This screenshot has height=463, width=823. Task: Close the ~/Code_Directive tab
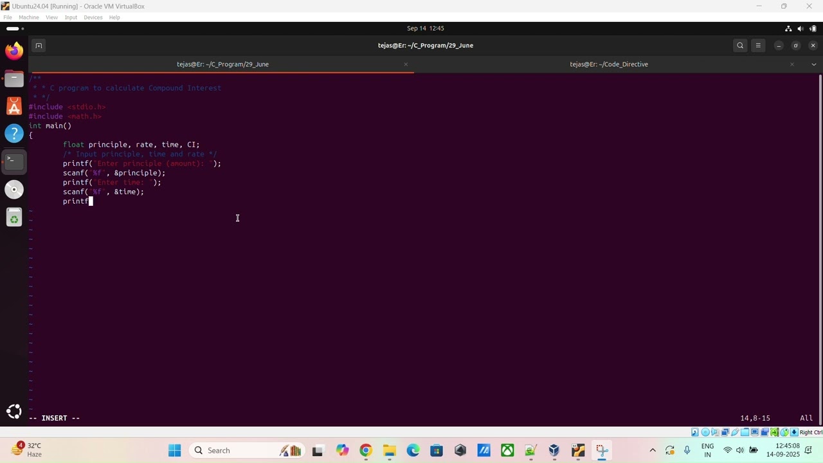[x=792, y=64]
